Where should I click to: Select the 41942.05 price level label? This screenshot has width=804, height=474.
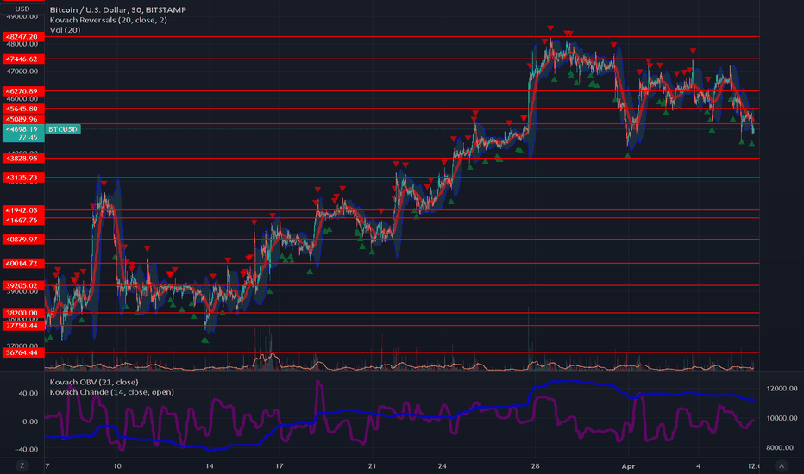(23, 210)
